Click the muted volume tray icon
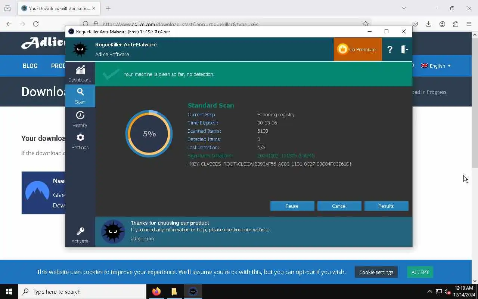The image size is (478, 299). coord(448,292)
